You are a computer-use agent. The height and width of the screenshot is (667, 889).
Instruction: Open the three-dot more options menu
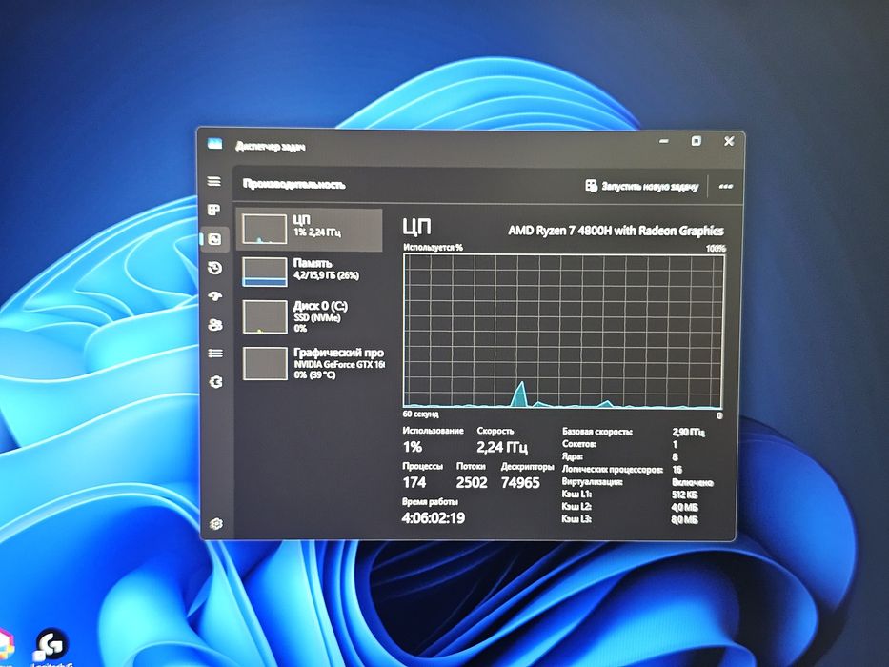tap(725, 187)
